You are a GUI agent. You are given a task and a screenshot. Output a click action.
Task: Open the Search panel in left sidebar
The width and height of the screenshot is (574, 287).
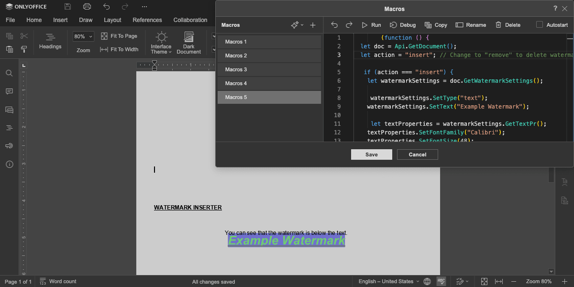tap(9, 73)
